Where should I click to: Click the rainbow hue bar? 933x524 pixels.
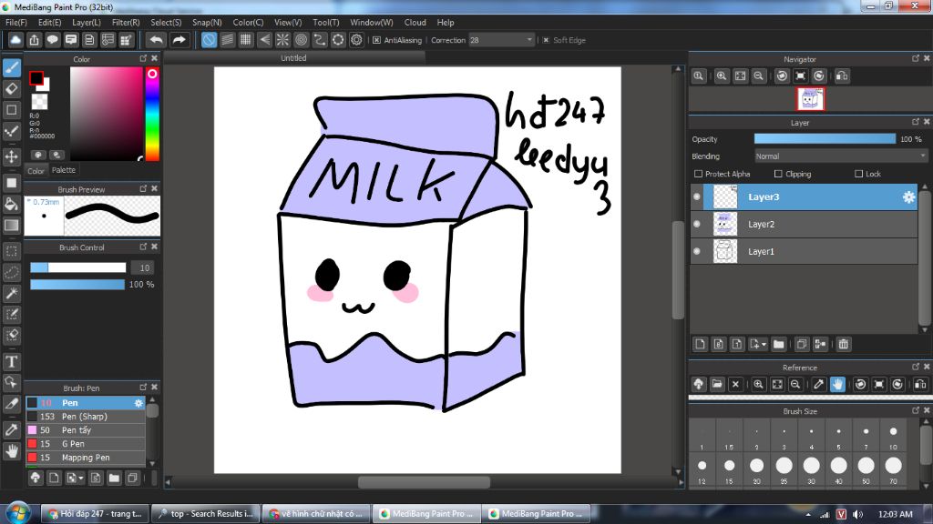(x=152, y=114)
